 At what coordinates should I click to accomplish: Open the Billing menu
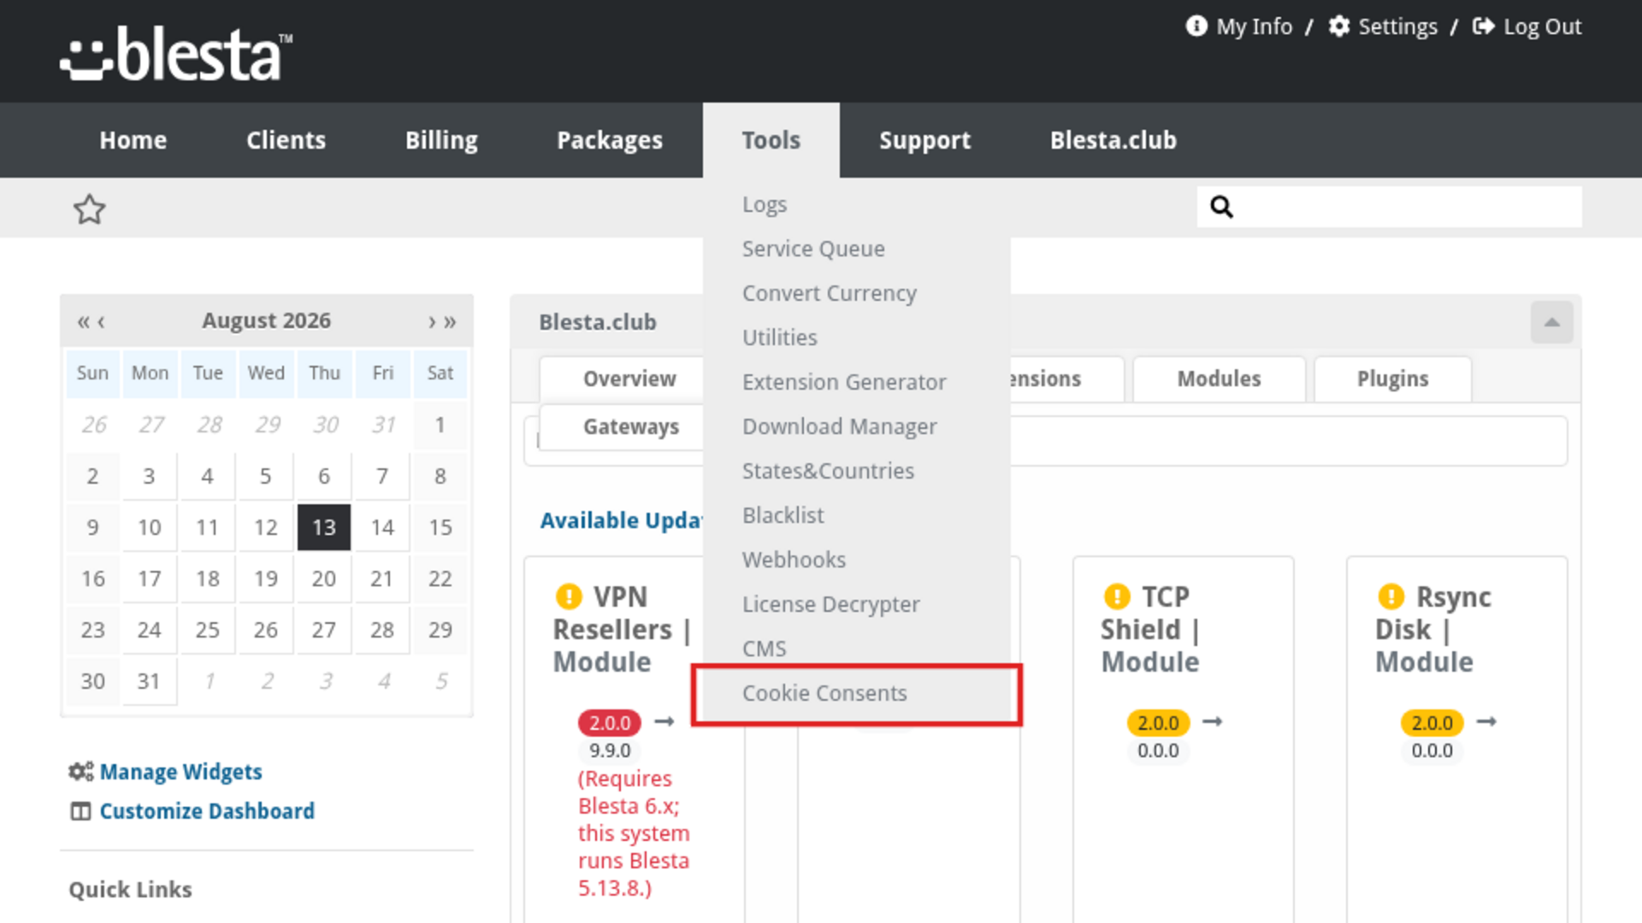(441, 140)
